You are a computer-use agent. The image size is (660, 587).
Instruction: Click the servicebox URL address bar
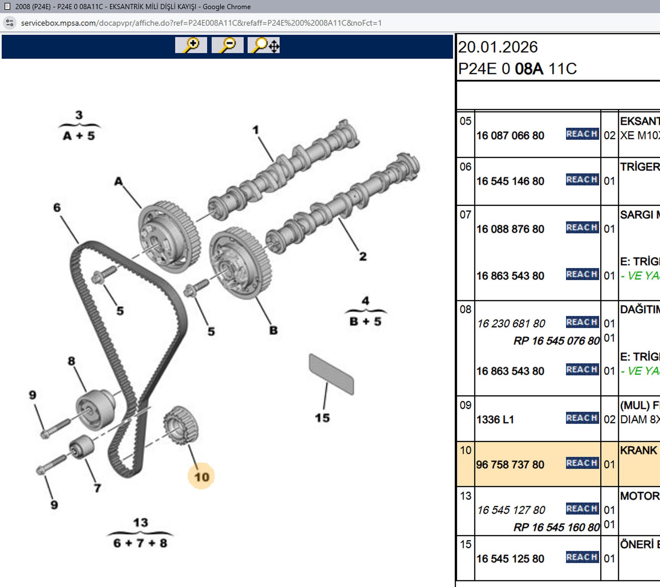[201, 23]
